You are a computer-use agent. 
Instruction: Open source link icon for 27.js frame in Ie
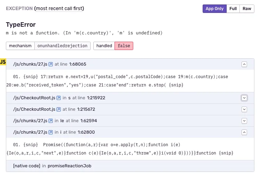[x=51, y=121]
